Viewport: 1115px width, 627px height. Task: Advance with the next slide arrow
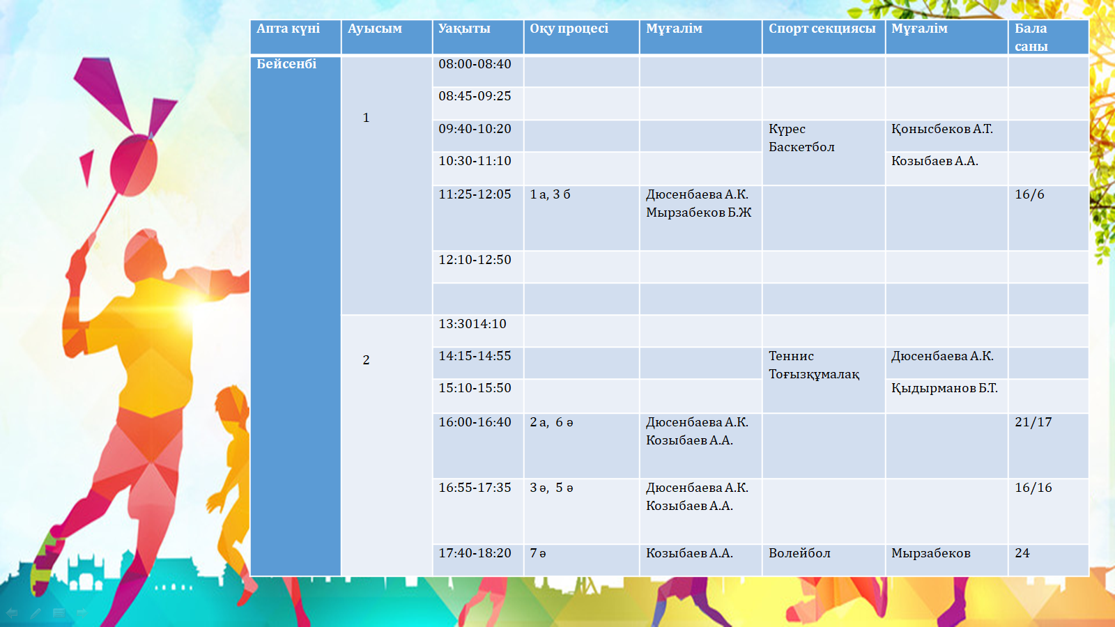click(x=82, y=613)
